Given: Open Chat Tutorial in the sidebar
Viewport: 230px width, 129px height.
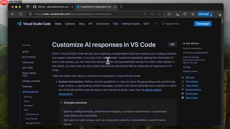Looking at the screenshot, I should pos(31,119).
